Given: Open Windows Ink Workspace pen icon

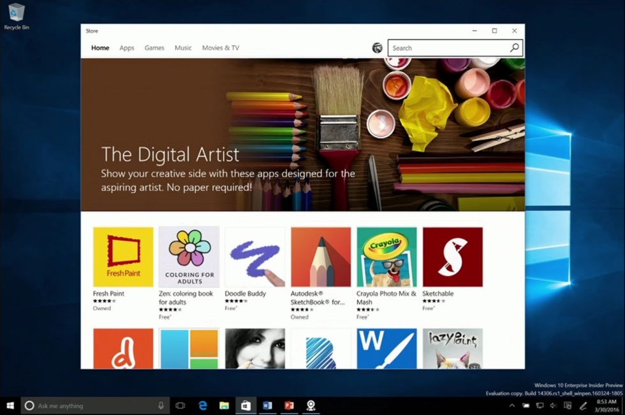Looking at the screenshot, I should pyautogui.click(x=583, y=406).
